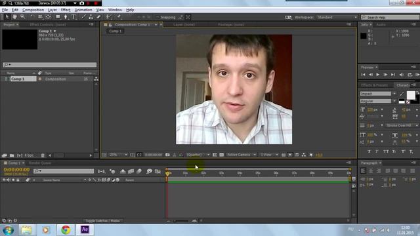Toggle All Caps in Character panel

coord(386,151)
